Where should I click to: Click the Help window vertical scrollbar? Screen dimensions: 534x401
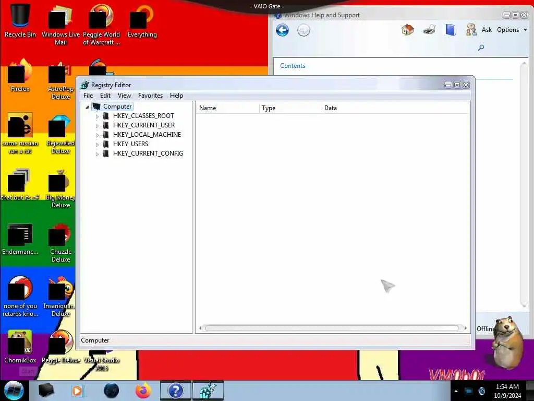(524, 184)
